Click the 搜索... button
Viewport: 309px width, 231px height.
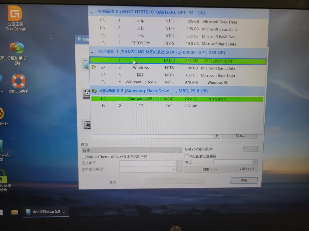coord(240,136)
